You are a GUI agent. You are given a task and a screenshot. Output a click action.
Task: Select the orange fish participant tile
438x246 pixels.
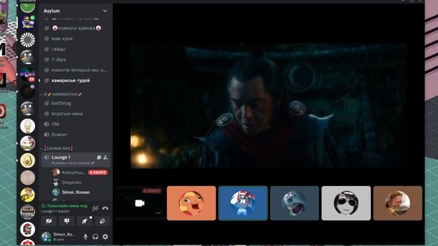click(x=192, y=204)
